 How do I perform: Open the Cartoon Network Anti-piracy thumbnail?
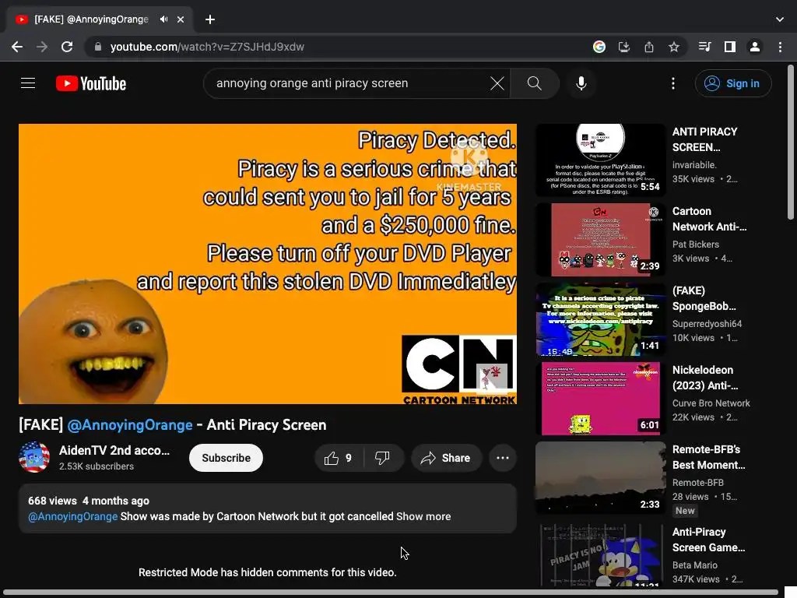[600, 240]
